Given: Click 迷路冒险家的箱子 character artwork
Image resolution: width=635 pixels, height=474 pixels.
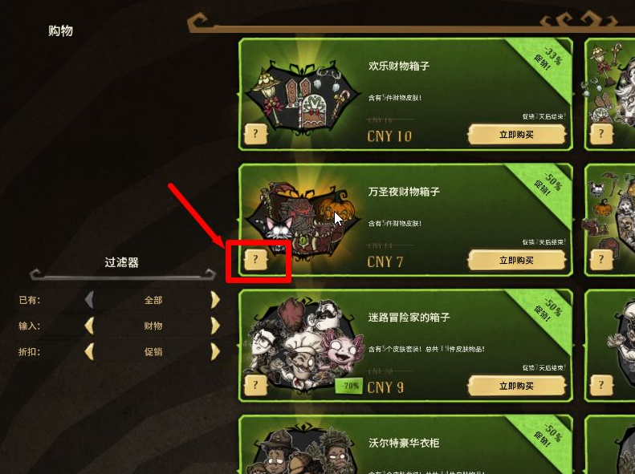Looking at the screenshot, I should [x=302, y=344].
